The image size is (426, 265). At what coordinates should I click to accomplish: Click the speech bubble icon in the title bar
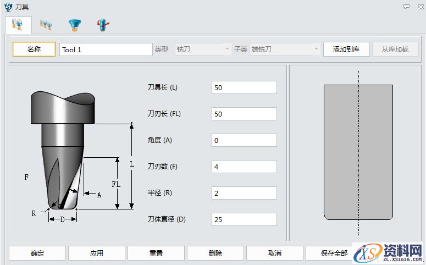pyautogui.click(x=406, y=7)
